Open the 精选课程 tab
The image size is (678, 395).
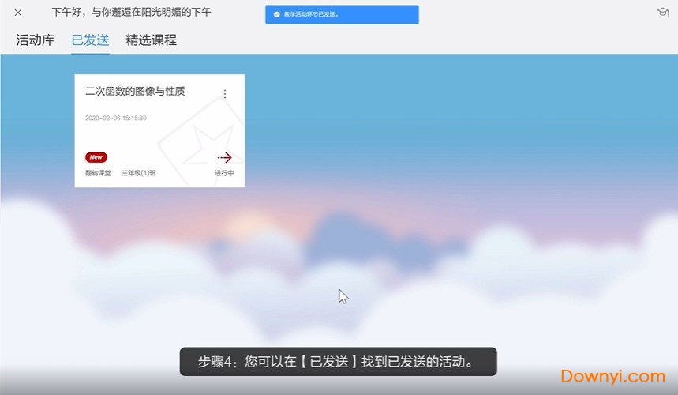point(152,40)
